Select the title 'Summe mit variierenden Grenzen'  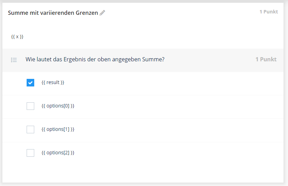[x=53, y=13]
